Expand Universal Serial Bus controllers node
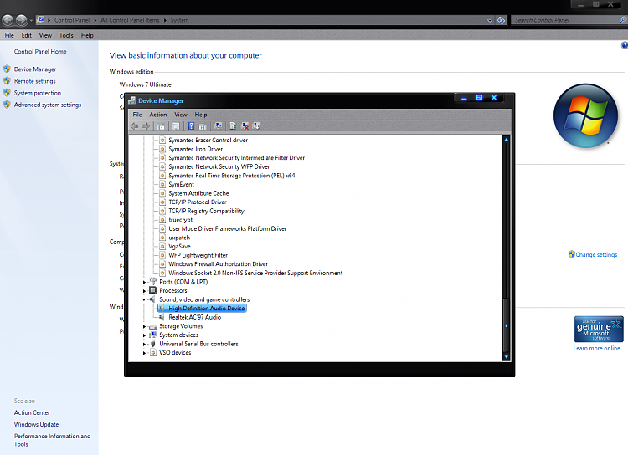The height and width of the screenshot is (455, 628). coord(144,344)
